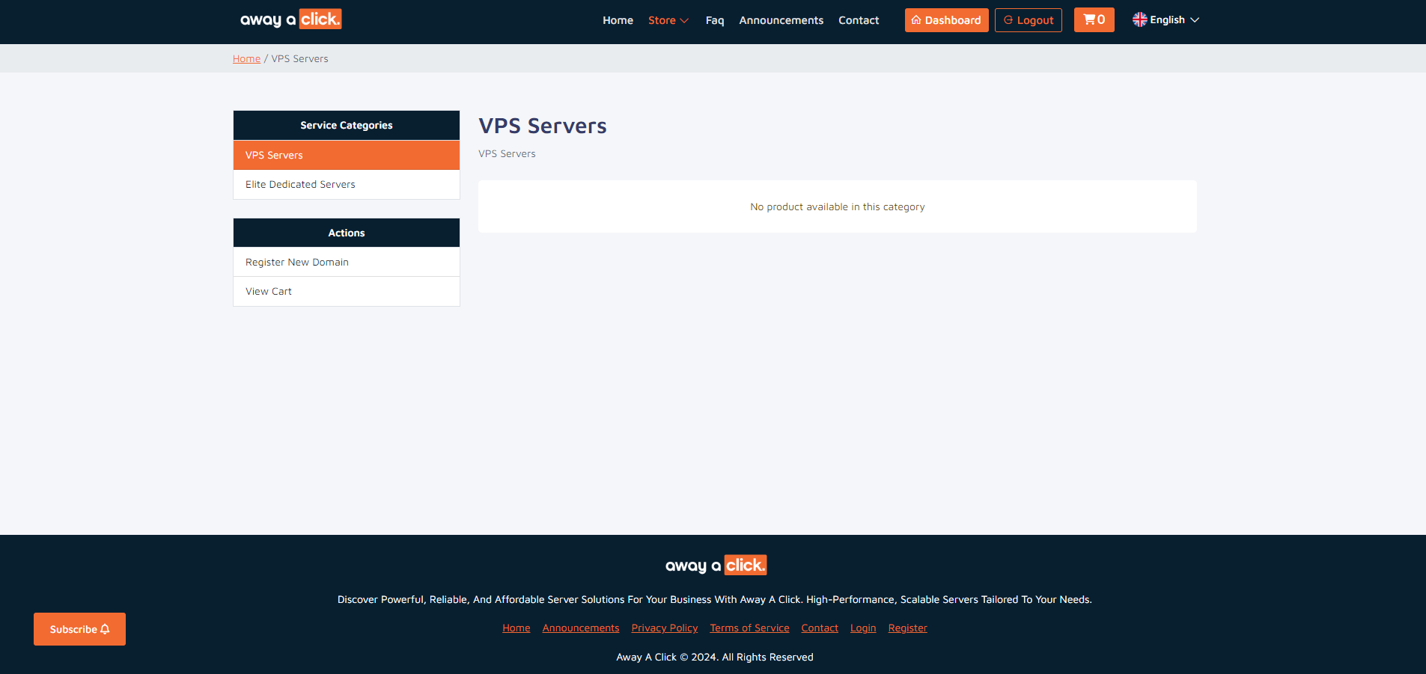Click the Subscribe bell button
Image resolution: width=1426 pixels, height=674 pixels.
click(x=79, y=629)
